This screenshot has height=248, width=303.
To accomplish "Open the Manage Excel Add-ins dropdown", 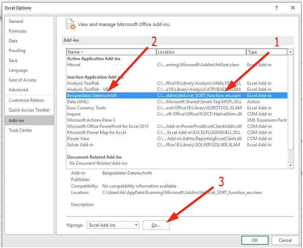I will (113, 225).
